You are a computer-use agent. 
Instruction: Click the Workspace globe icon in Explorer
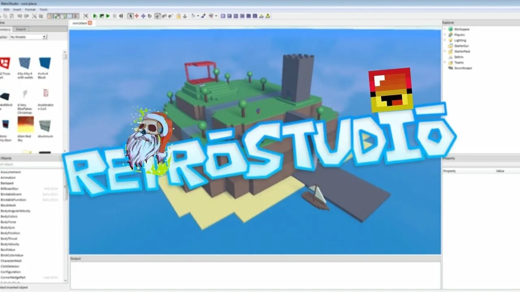click(x=451, y=29)
